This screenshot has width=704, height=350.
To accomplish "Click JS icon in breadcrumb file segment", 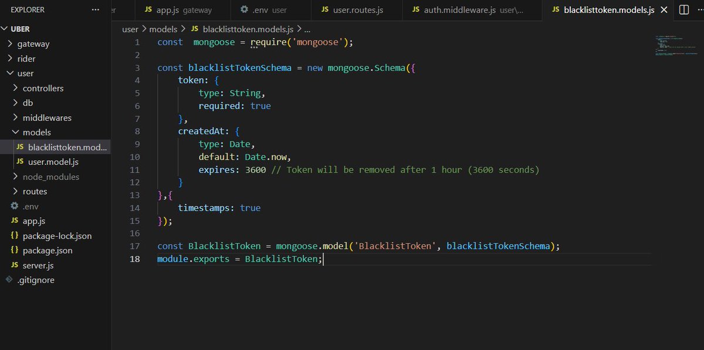I will pyautogui.click(x=195, y=29).
